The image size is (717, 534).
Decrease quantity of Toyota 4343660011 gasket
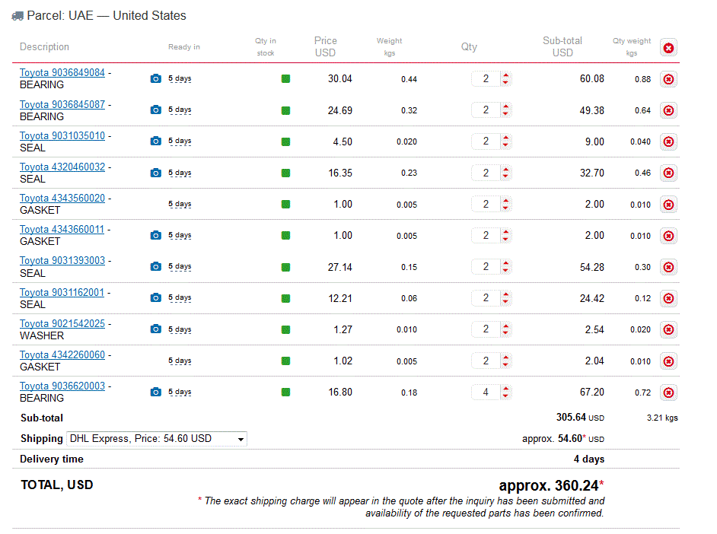(x=505, y=239)
